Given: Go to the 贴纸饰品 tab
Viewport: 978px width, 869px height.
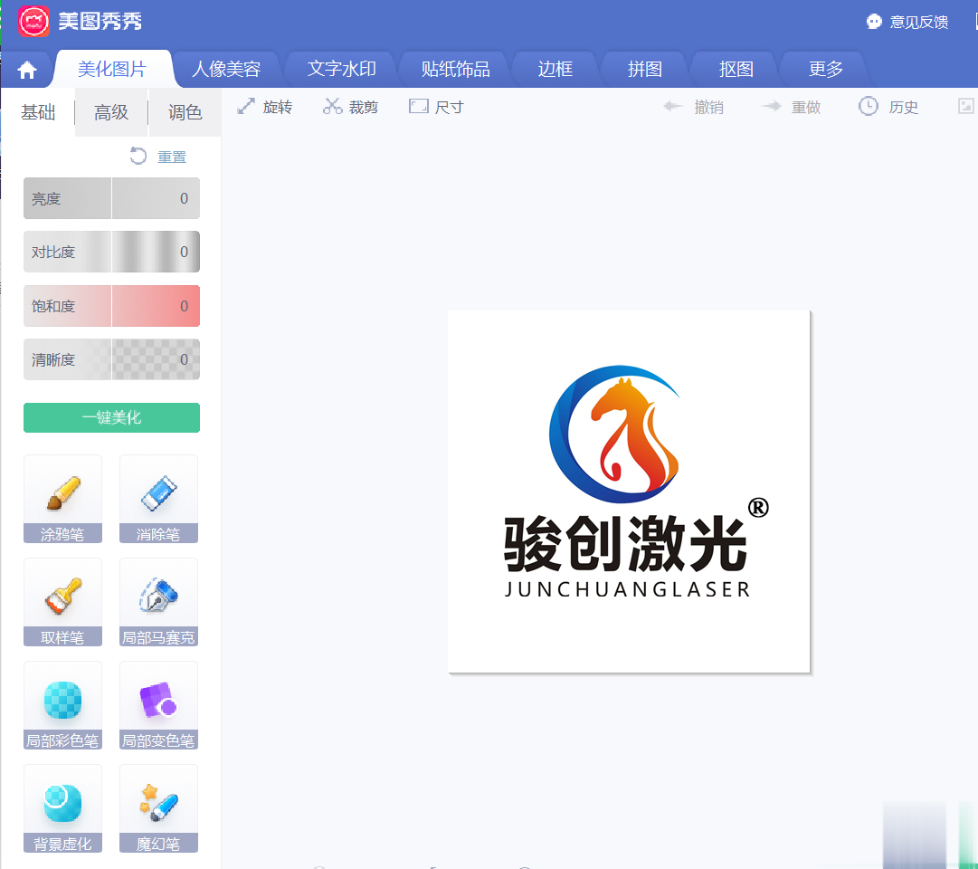Looking at the screenshot, I should pyautogui.click(x=455, y=69).
